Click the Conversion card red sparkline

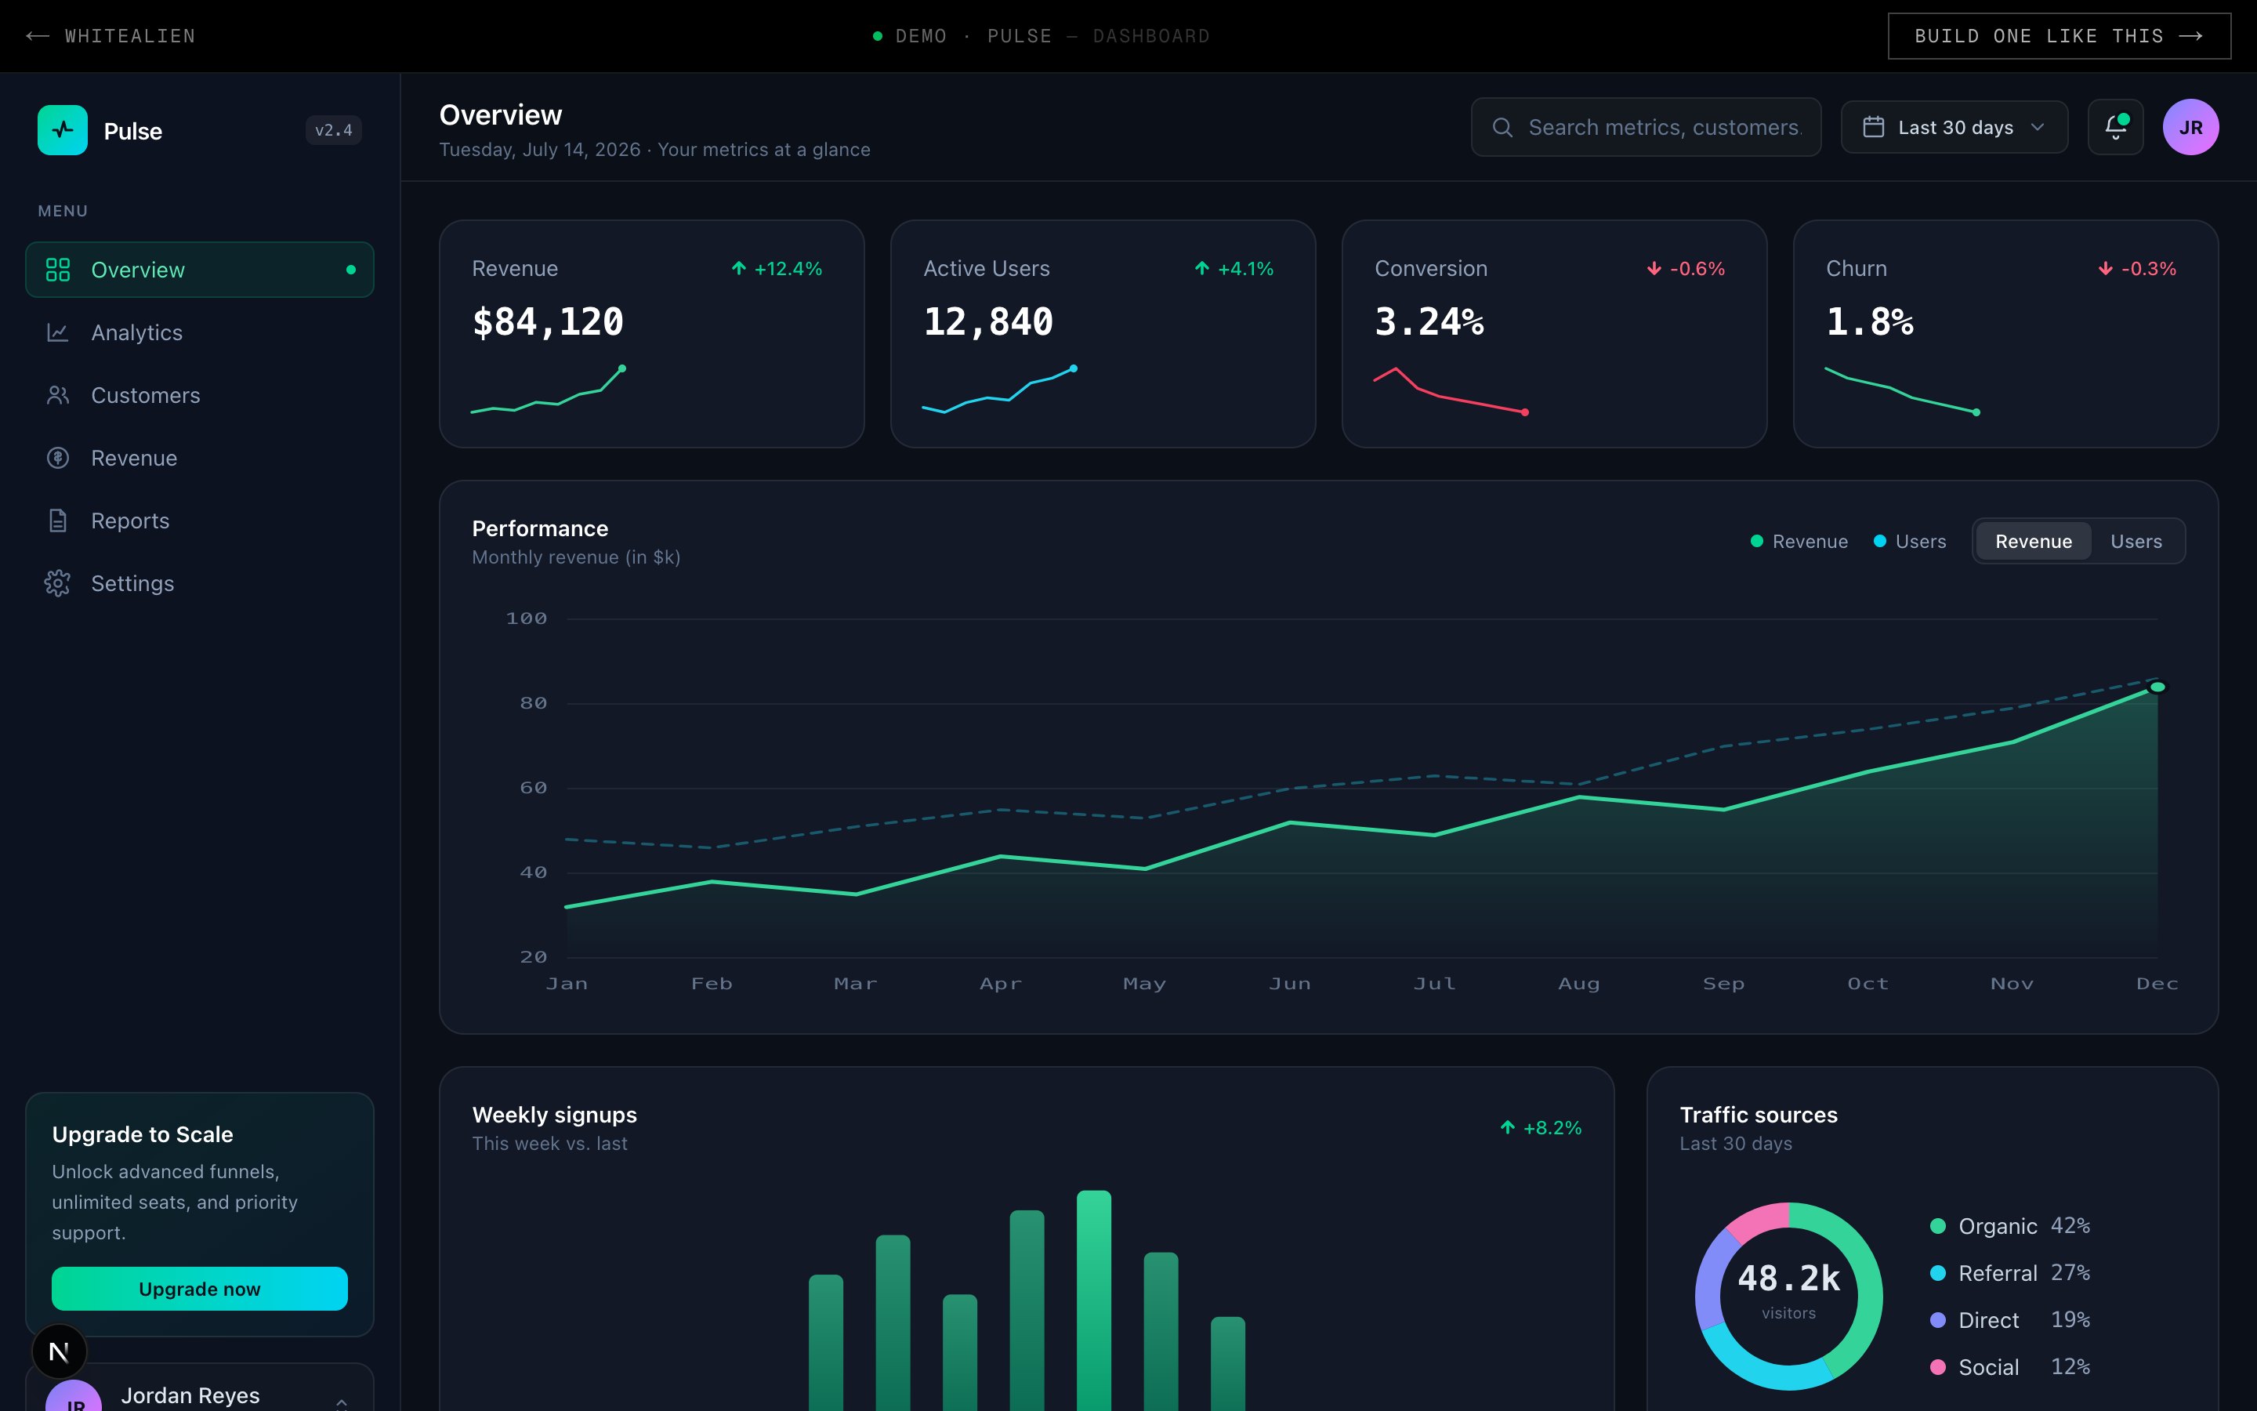(1451, 390)
